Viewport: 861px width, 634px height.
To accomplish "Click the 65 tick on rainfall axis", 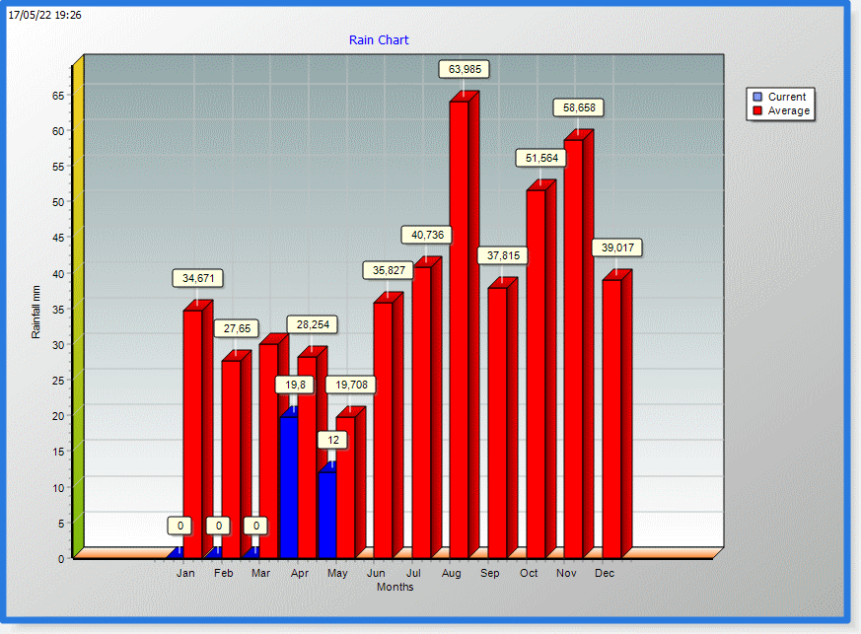I will [58, 96].
